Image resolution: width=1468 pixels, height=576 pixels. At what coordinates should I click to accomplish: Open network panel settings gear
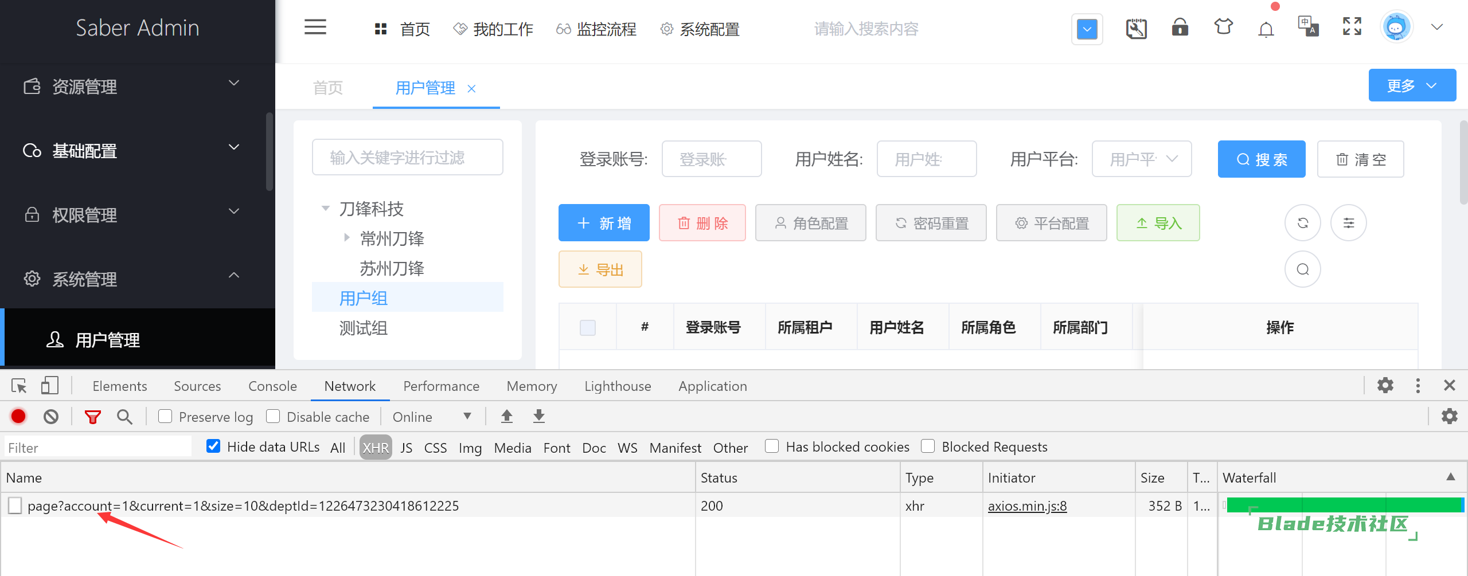pyautogui.click(x=1450, y=416)
